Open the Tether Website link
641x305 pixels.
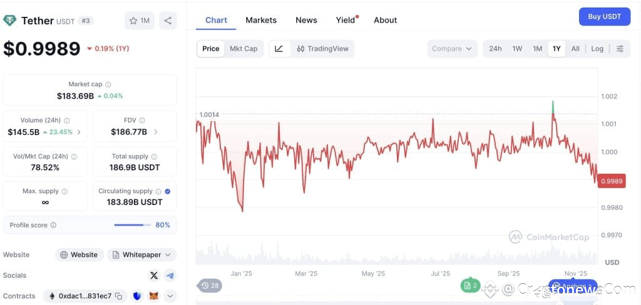pos(79,255)
